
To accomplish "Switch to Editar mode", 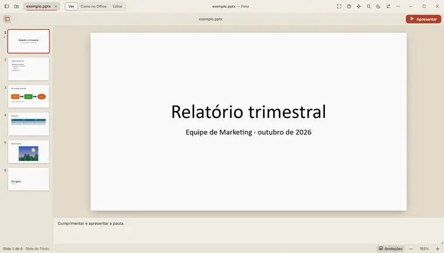I will click(117, 6).
